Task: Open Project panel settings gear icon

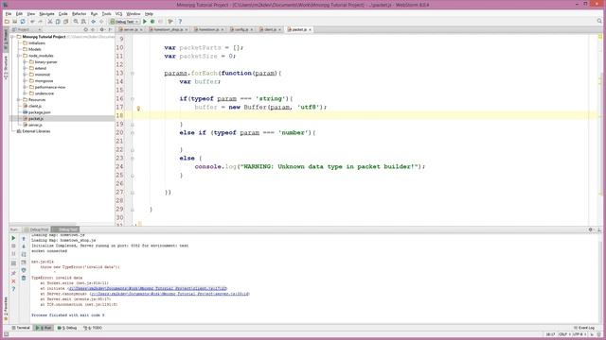Action: click(102, 29)
